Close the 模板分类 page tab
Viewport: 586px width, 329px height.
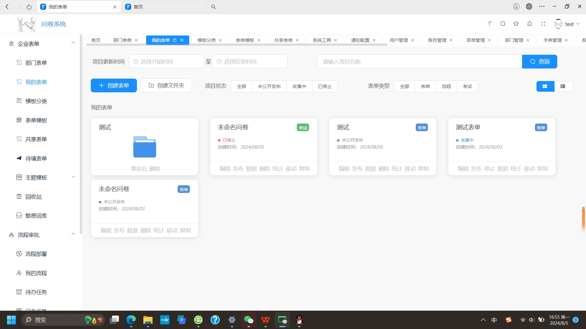click(220, 40)
